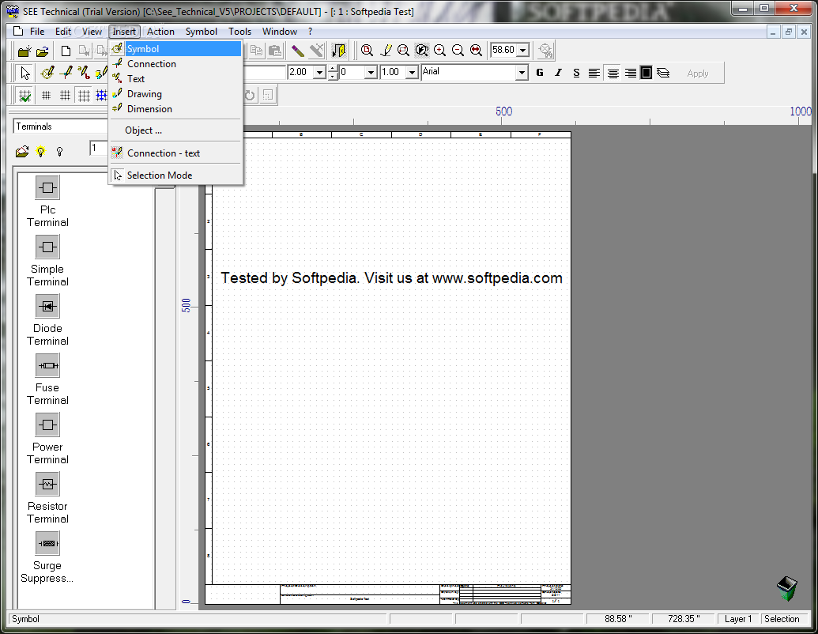818x634 pixels.
Task: Click the zoom out minus magnifier
Action: (x=458, y=50)
